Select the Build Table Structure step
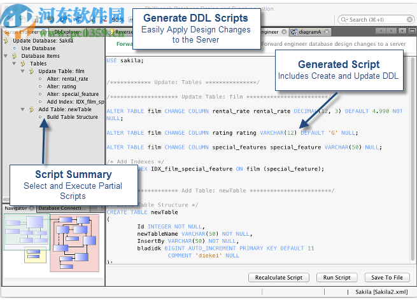 point(73,117)
